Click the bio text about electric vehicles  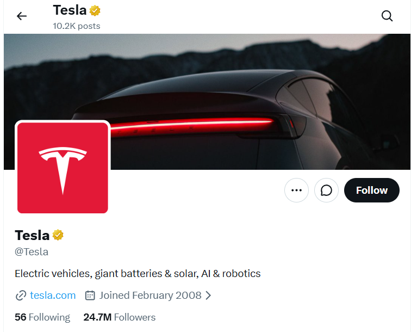coord(138,273)
